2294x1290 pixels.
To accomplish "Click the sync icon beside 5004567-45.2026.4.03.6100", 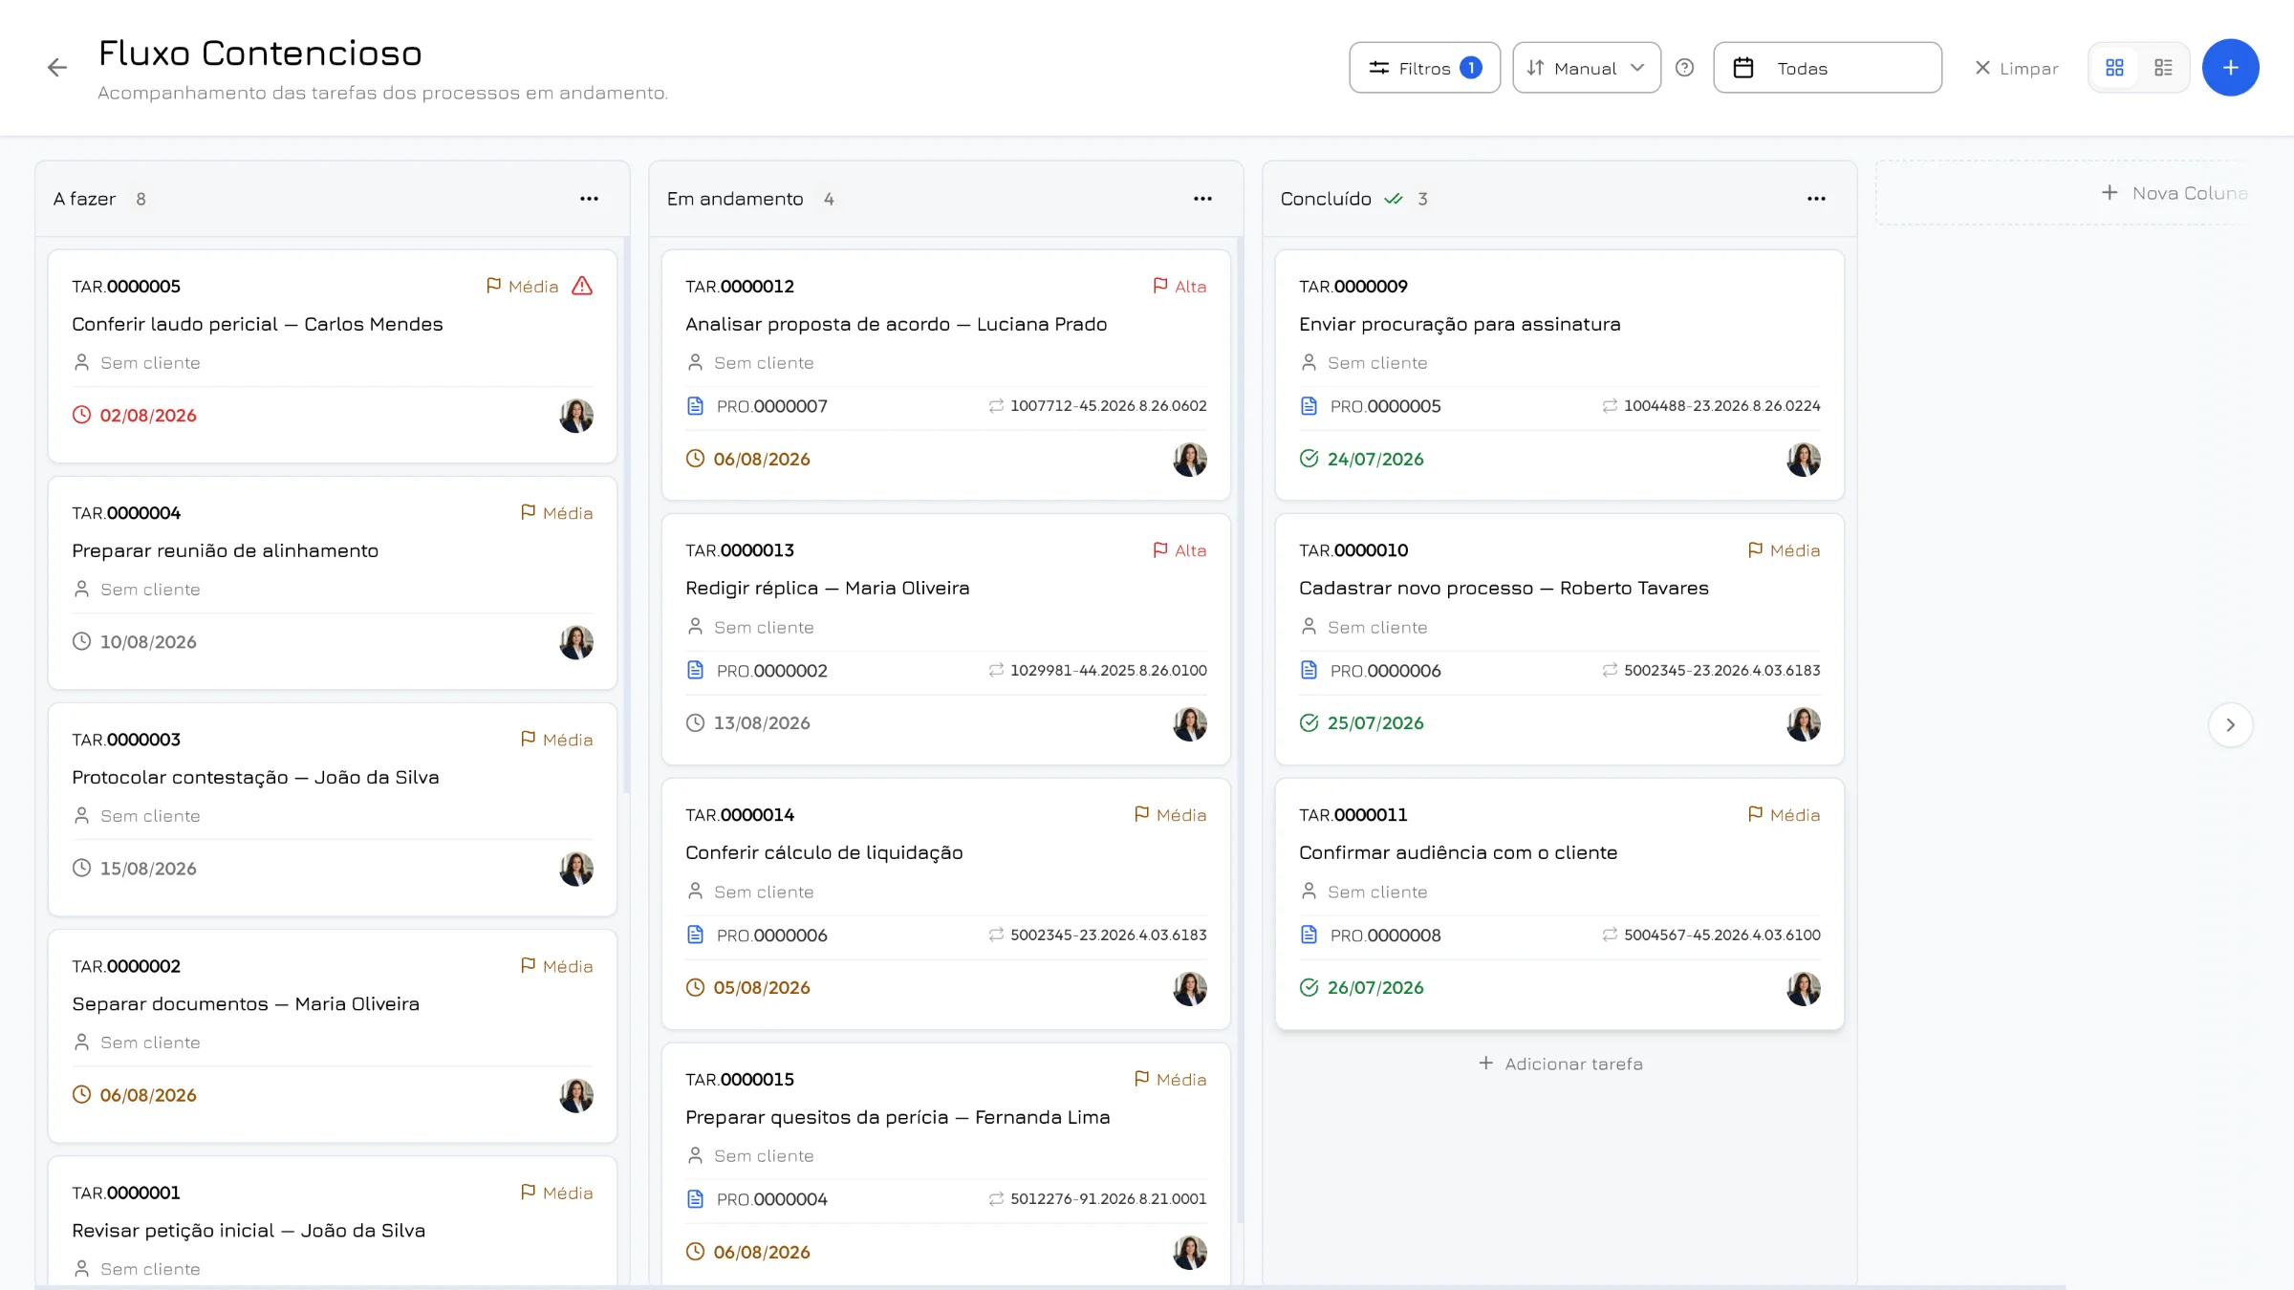I will click(x=1610, y=935).
